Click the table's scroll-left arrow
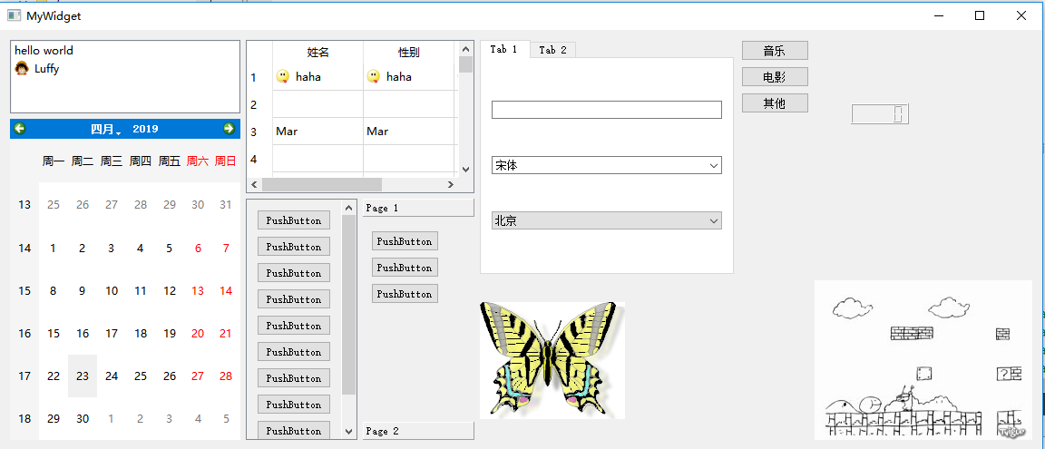The image size is (1045, 449). 253,184
